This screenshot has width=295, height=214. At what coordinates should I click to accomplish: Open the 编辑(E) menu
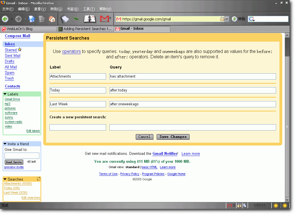[24, 9]
